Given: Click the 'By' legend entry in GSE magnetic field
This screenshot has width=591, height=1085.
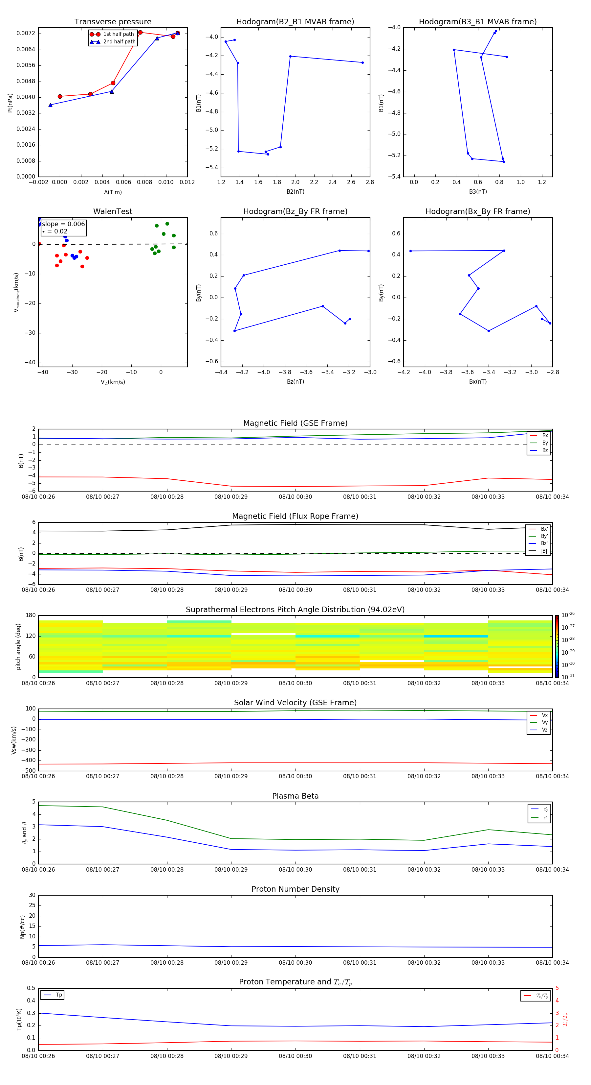Looking at the screenshot, I should 539,443.
